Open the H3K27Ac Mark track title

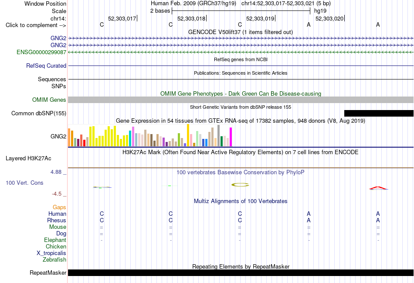click(241, 152)
